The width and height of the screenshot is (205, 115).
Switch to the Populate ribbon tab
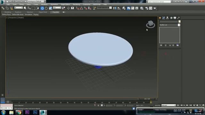point(55,12)
